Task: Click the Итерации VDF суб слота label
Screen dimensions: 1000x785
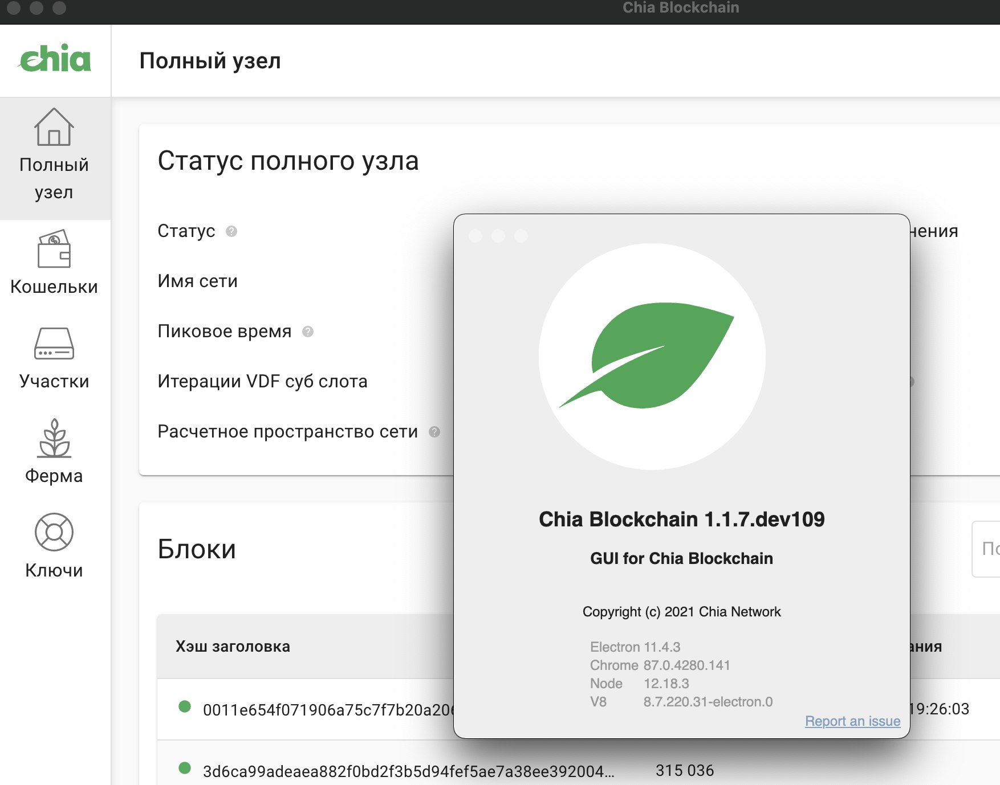Action: click(263, 382)
